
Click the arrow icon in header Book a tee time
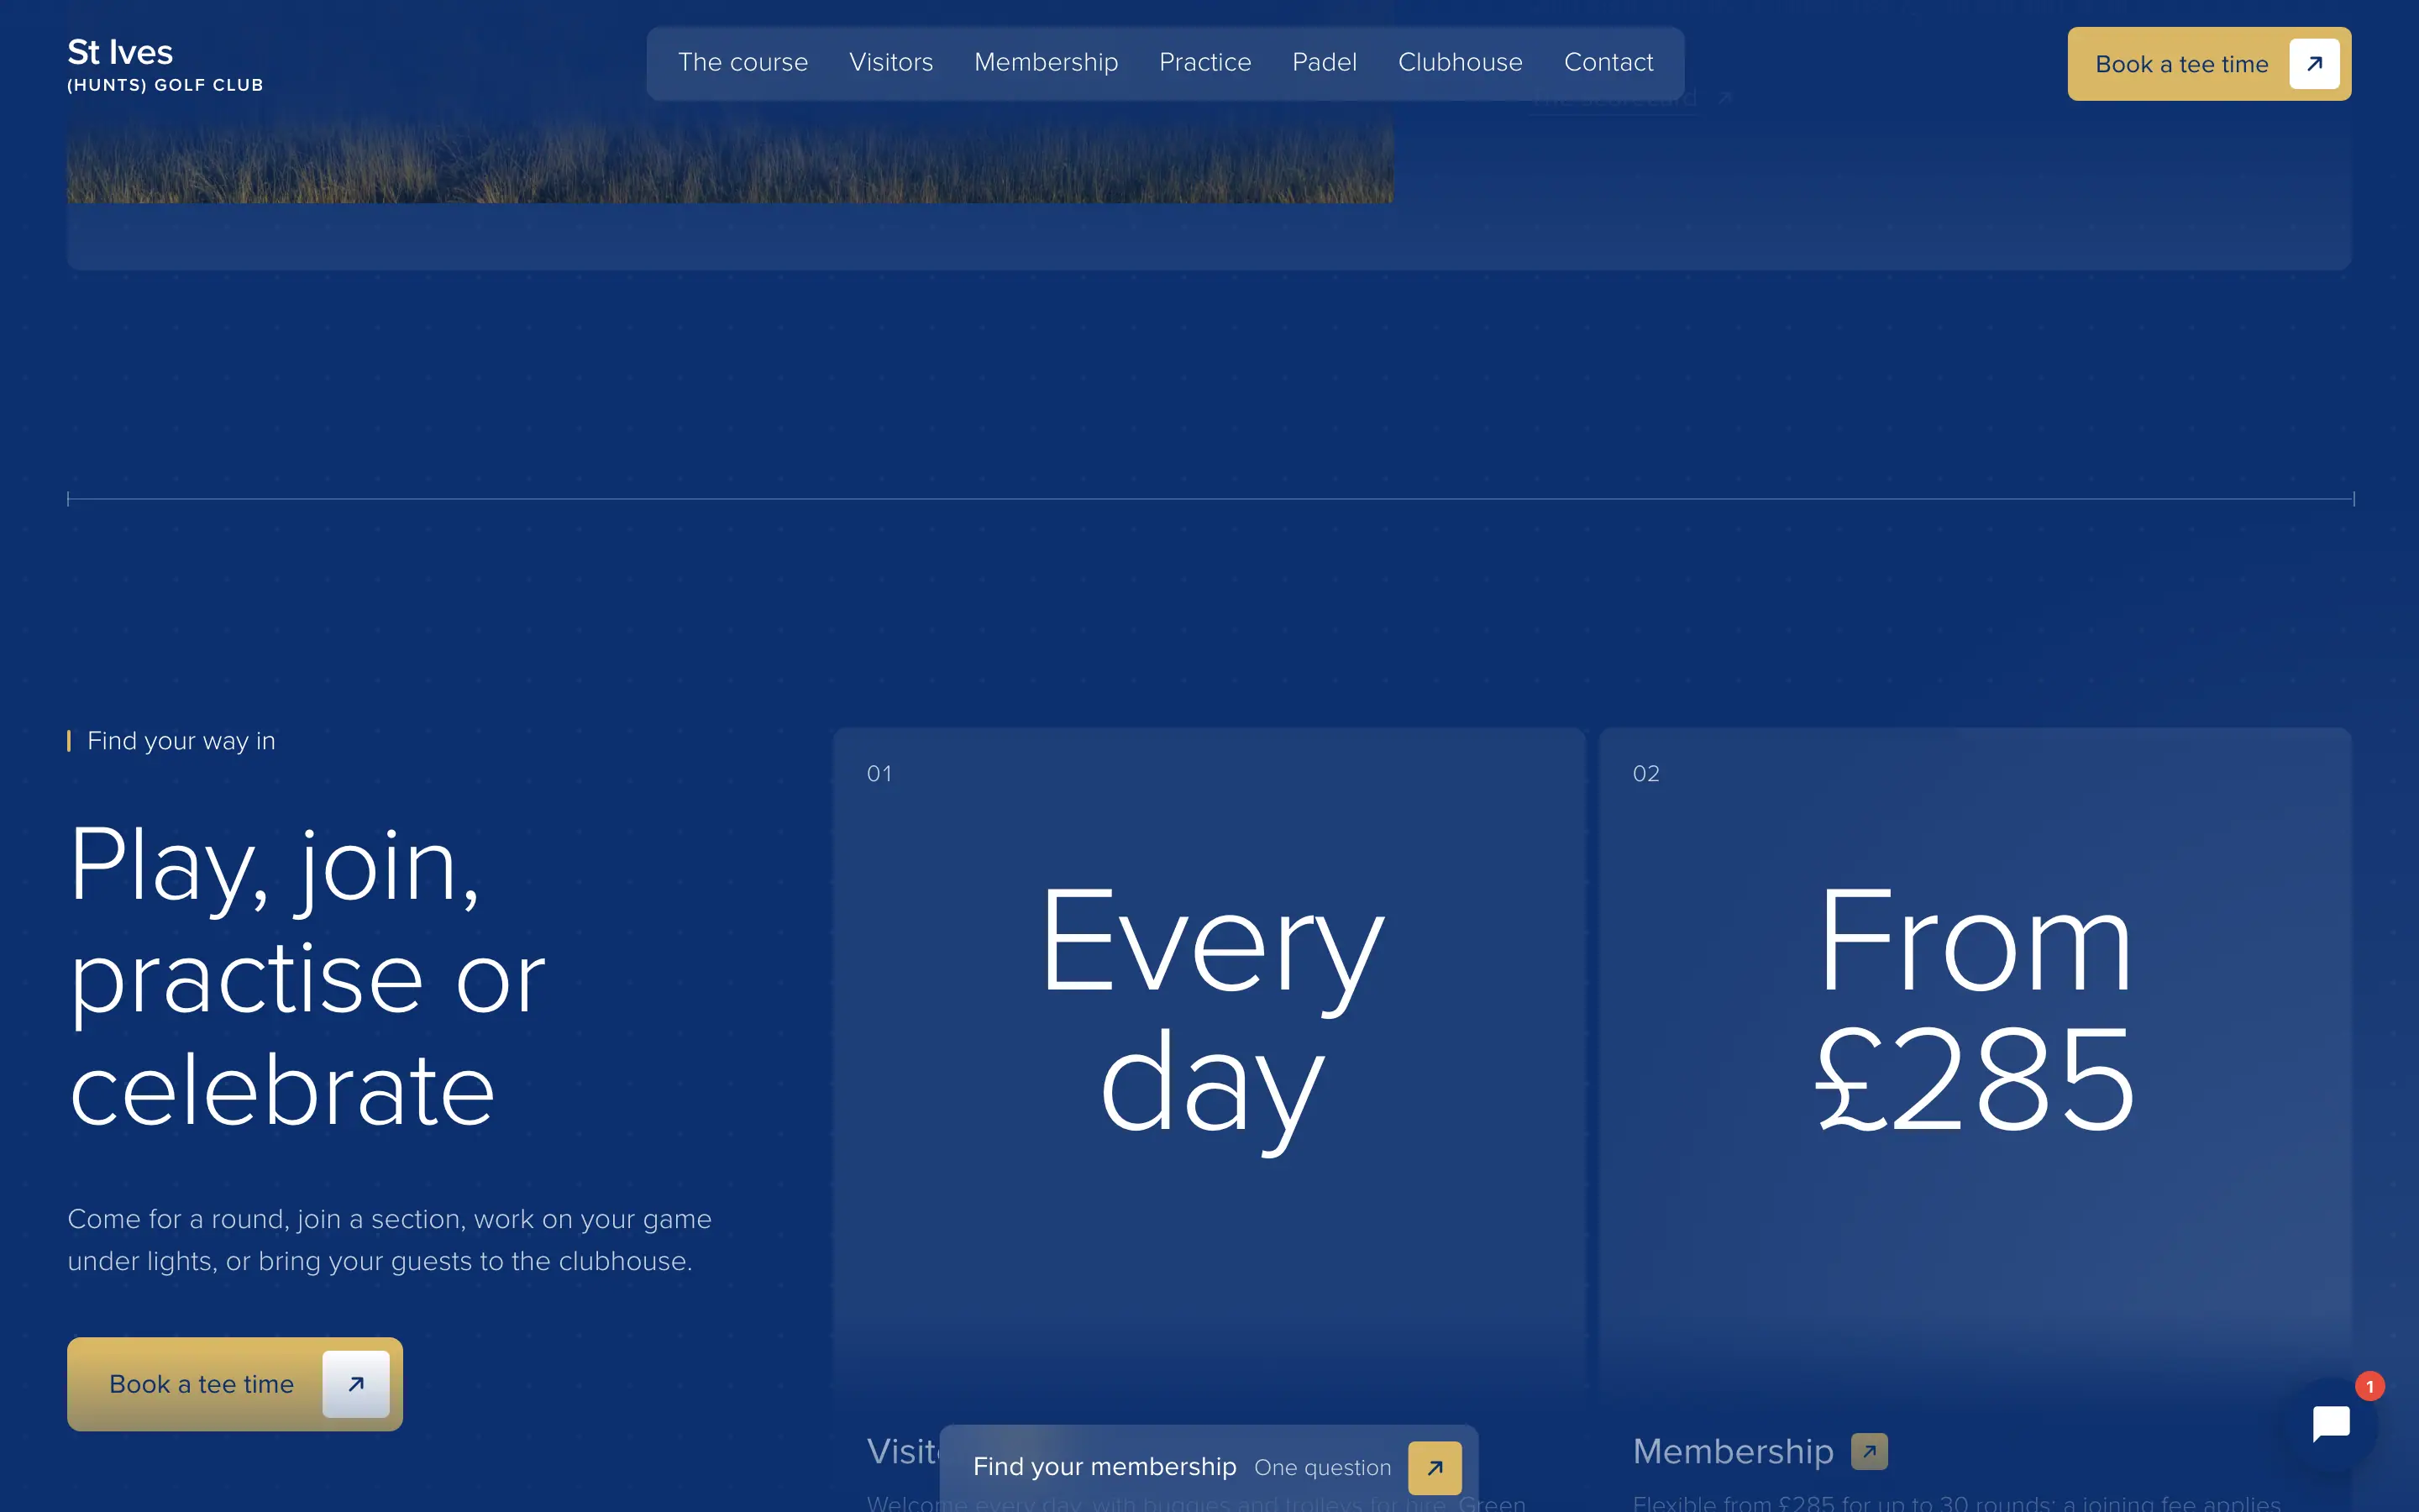point(2314,64)
